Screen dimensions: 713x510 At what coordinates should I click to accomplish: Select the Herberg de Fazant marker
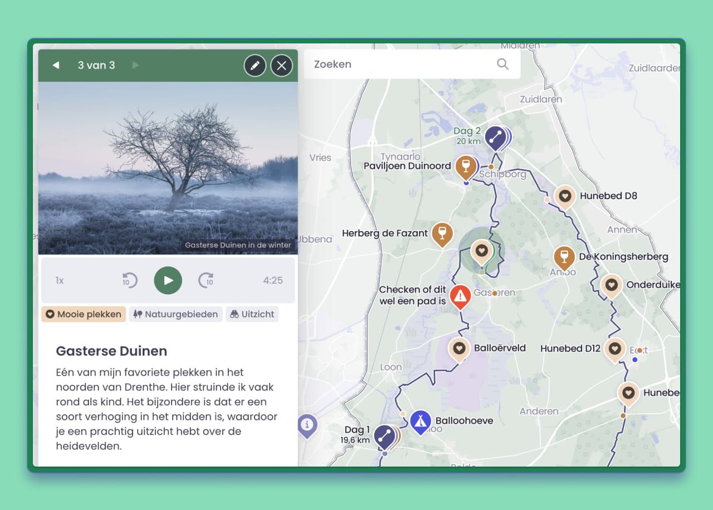pyautogui.click(x=442, y=233)
